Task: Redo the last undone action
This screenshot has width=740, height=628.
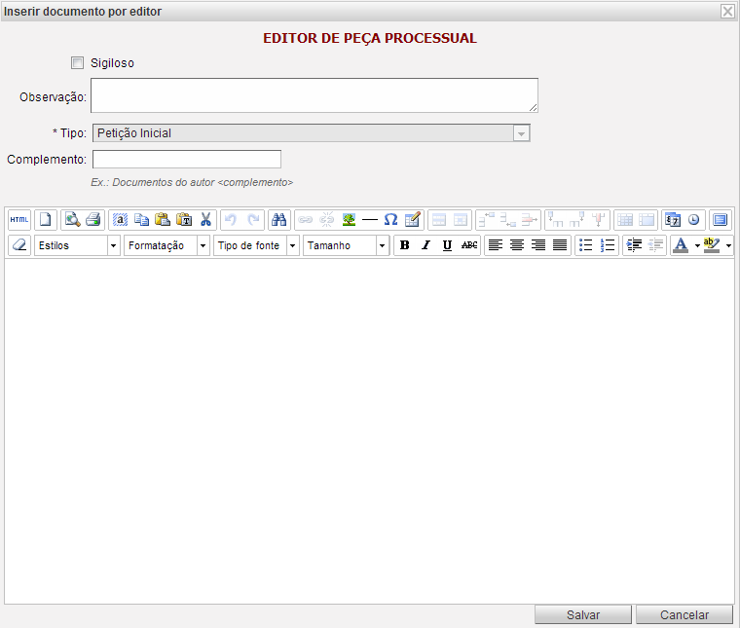Action: point(253,220)
